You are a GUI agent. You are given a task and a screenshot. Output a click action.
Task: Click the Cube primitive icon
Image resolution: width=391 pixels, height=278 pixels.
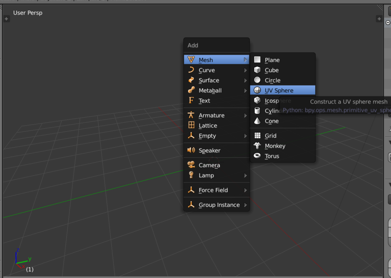click(x=257, y=70)
